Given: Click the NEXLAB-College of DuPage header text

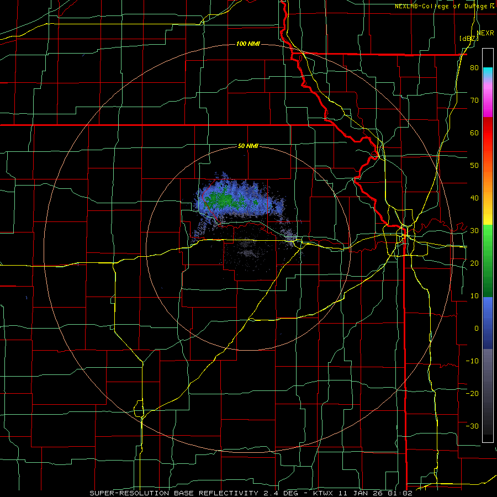Looking at the screenshot, I should coord(441,6).
